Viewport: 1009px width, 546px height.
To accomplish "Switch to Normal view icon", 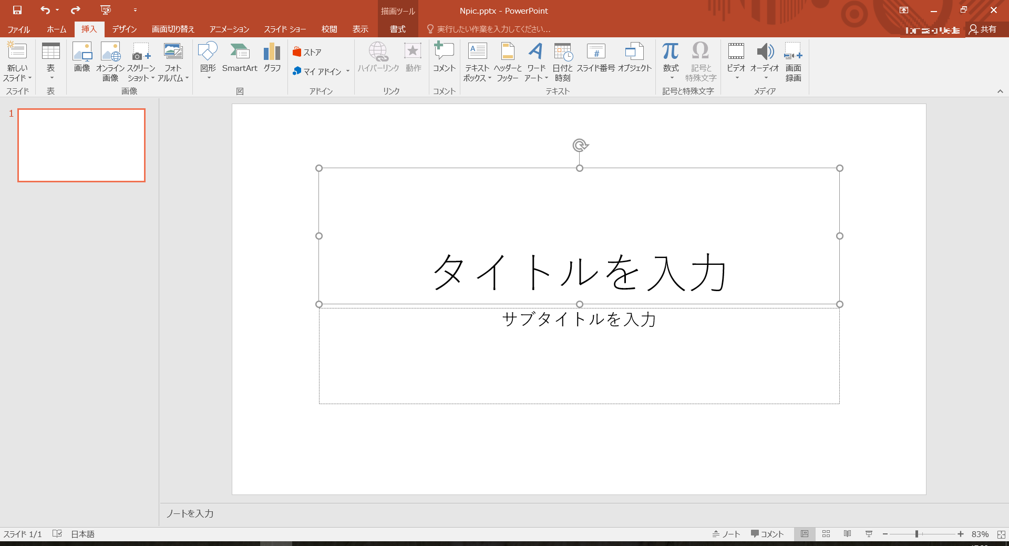I will 805,534.
